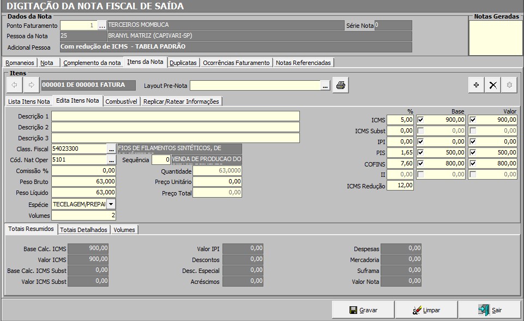Click the print Pre-Nota printer icon
This screenshot has width=524, height=321.
[341, 85]
